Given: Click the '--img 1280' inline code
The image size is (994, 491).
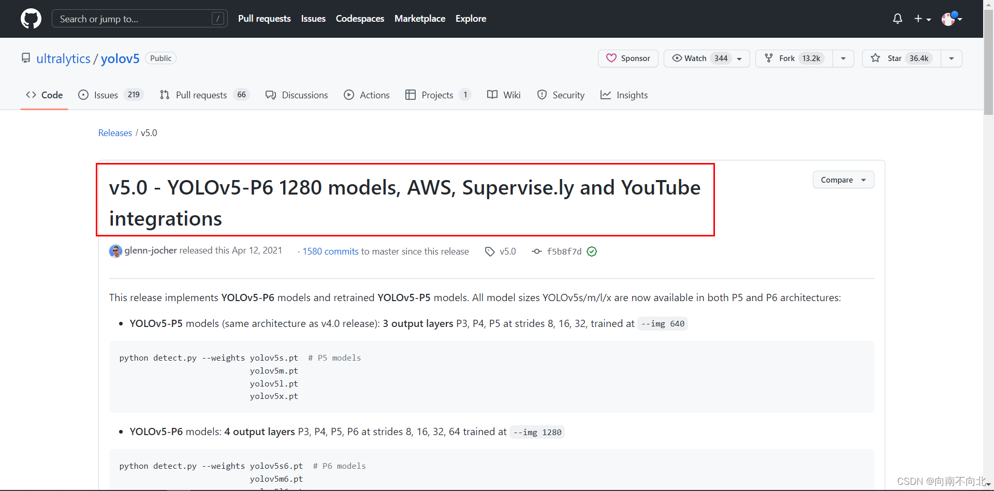Looking at the screenshot, I should tap(537, 432).
